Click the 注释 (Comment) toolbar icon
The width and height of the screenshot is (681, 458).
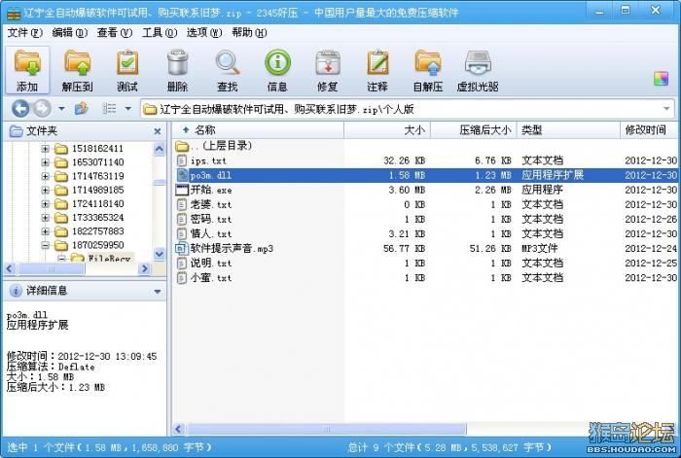click(x=377, y=70)
